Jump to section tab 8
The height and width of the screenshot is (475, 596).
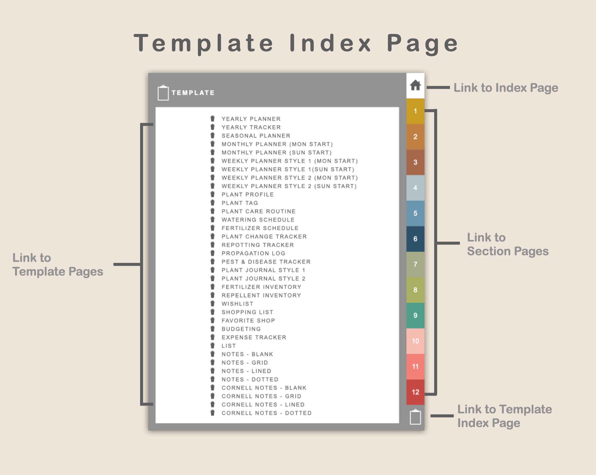[415, 290]
